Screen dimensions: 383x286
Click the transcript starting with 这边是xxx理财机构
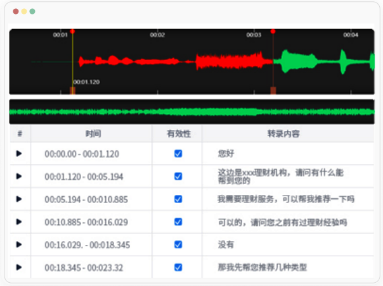[x=281, y=177]
